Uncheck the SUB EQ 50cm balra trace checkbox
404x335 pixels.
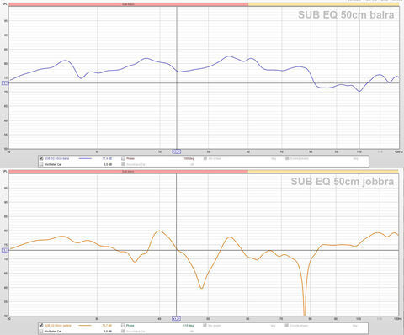pyautogui.click(x=41, y=158)
